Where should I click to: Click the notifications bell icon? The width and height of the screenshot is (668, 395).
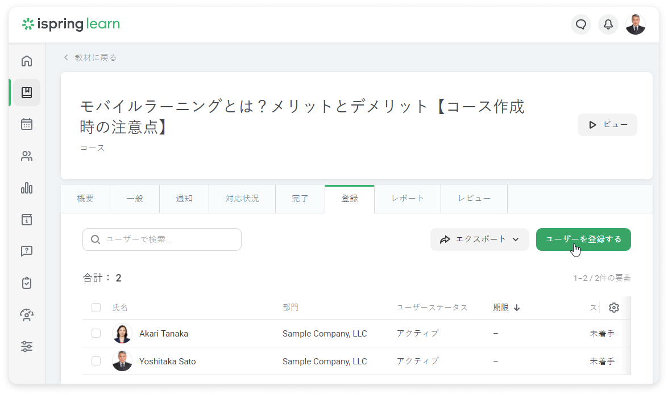(x=608, y=24)
